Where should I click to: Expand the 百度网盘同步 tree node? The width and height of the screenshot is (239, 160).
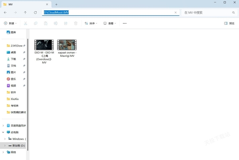(x=3, y=126)
